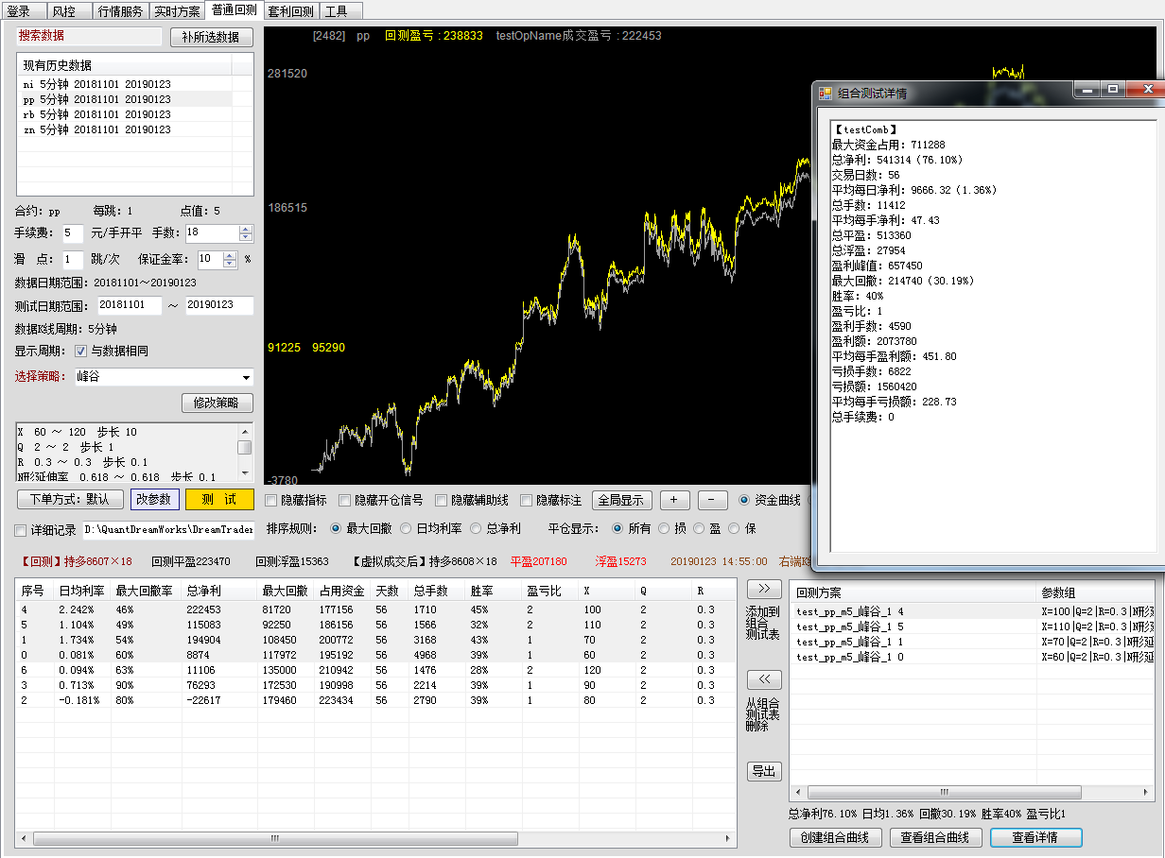Select 最大回撤 sorting radio
1165x858 pixels.
coord(336,529)
